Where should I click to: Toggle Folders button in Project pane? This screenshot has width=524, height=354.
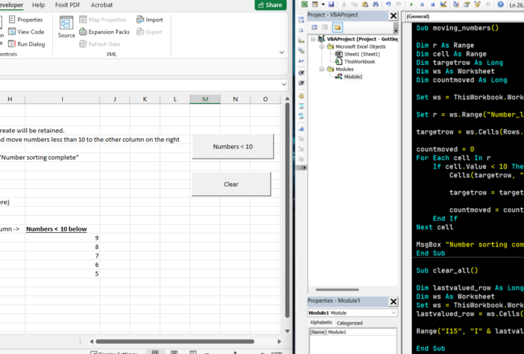click(337, 27)
